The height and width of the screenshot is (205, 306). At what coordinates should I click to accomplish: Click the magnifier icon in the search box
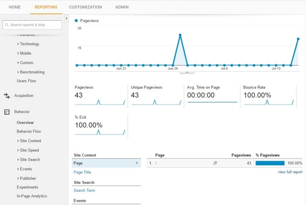7,25
